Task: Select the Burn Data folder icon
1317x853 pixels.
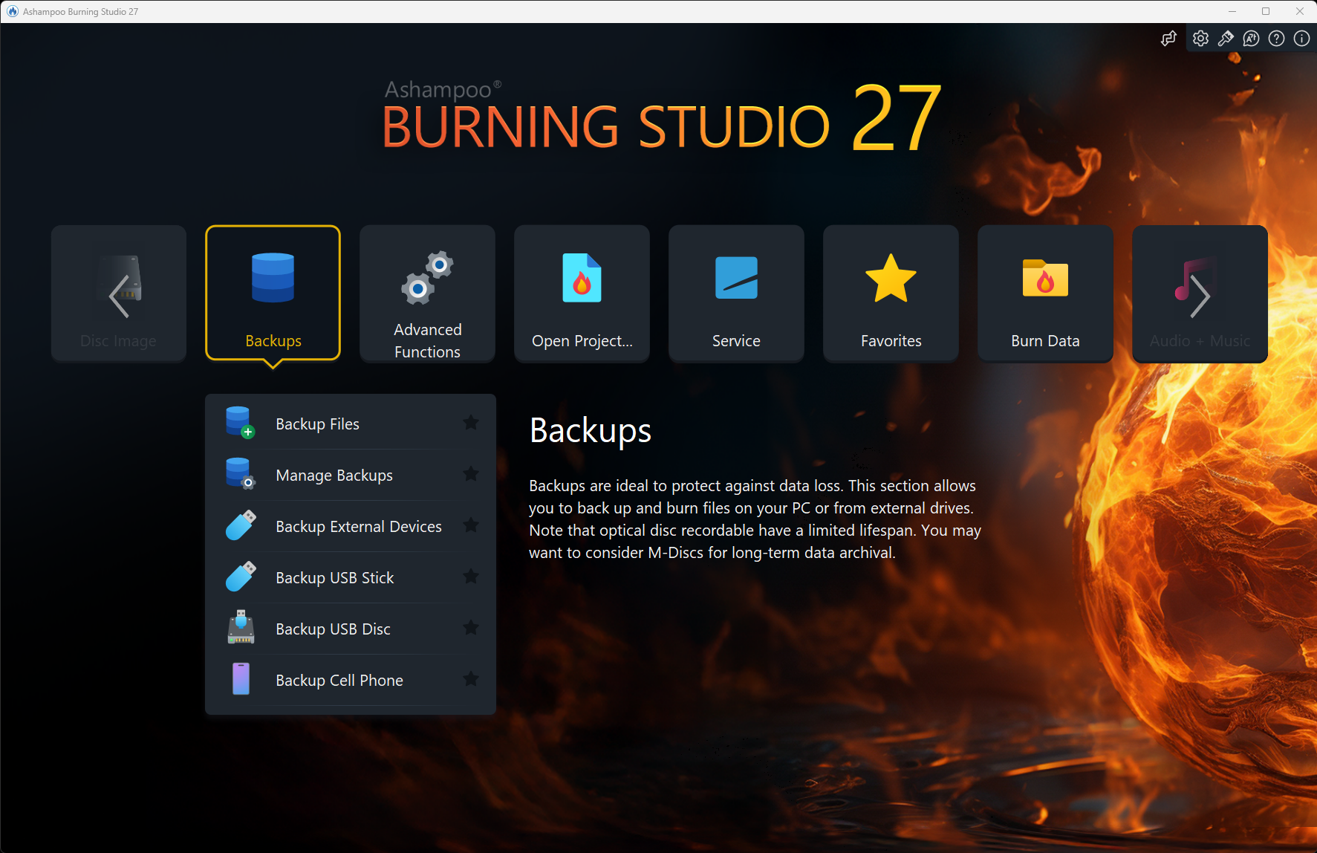Action: [1044, 279]
